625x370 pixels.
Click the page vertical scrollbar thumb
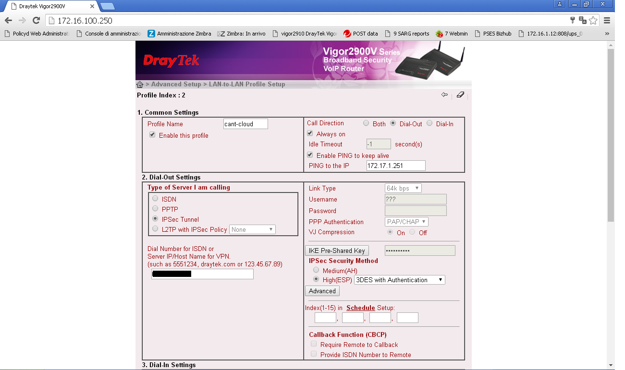611,134
